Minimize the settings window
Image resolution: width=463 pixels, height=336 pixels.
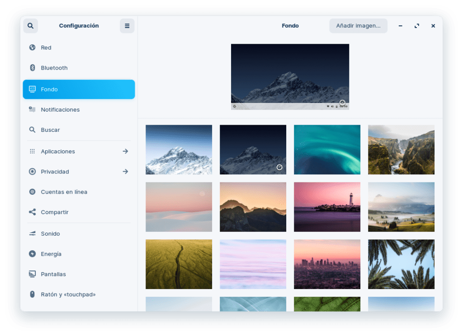[401, 26]
